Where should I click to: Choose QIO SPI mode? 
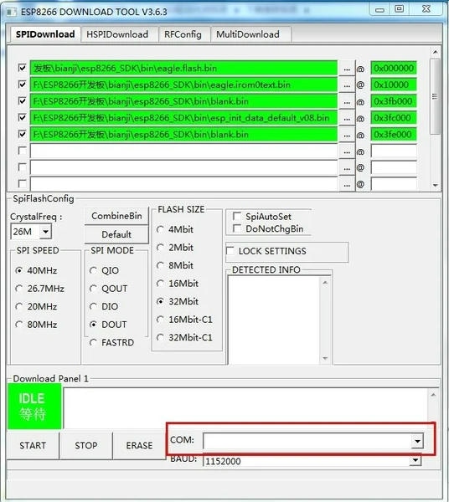click(x=93, y=270)
